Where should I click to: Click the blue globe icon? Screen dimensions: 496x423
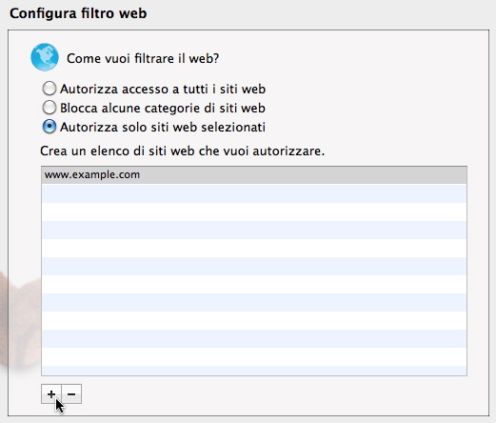click(45, 57)
